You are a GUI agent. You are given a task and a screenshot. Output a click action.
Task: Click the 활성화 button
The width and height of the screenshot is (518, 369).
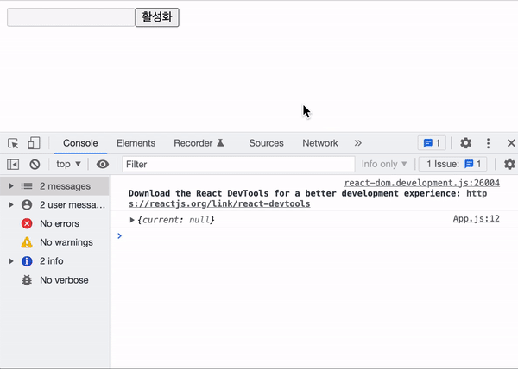coord(157,17)
